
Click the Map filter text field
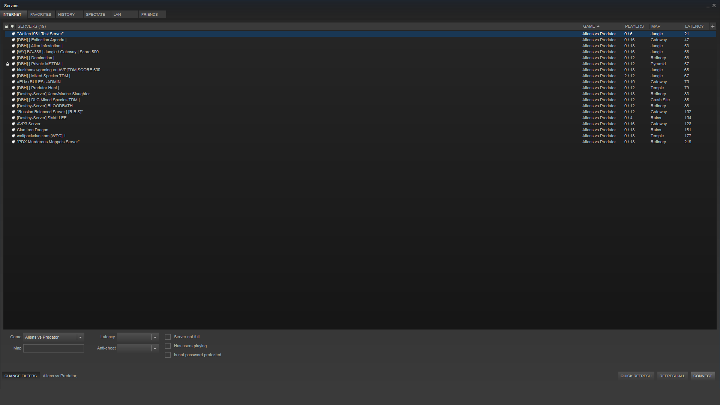click(x=54, y=348)
